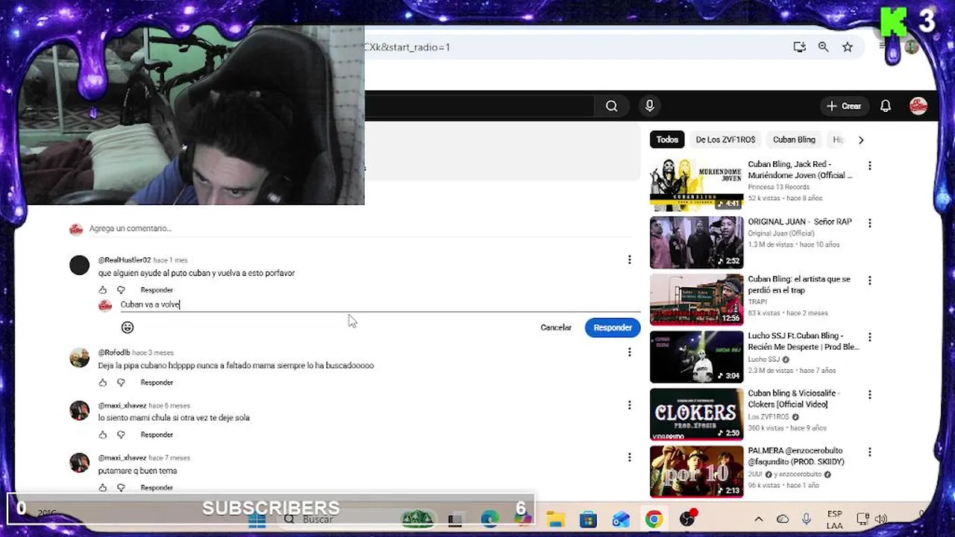
Task: Open @RealHustler02 channel link
Action: 125,260
